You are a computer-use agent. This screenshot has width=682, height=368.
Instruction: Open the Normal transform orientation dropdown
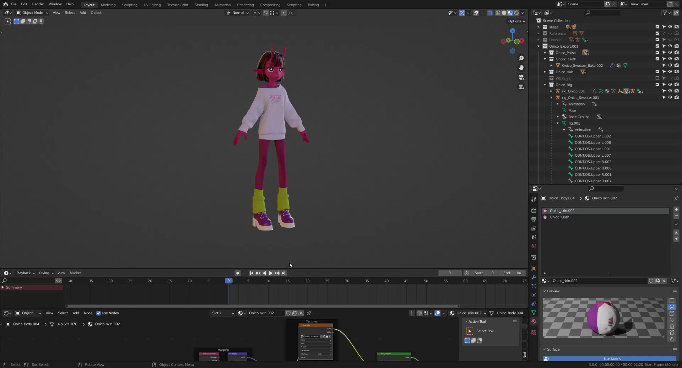click(237, 13)
